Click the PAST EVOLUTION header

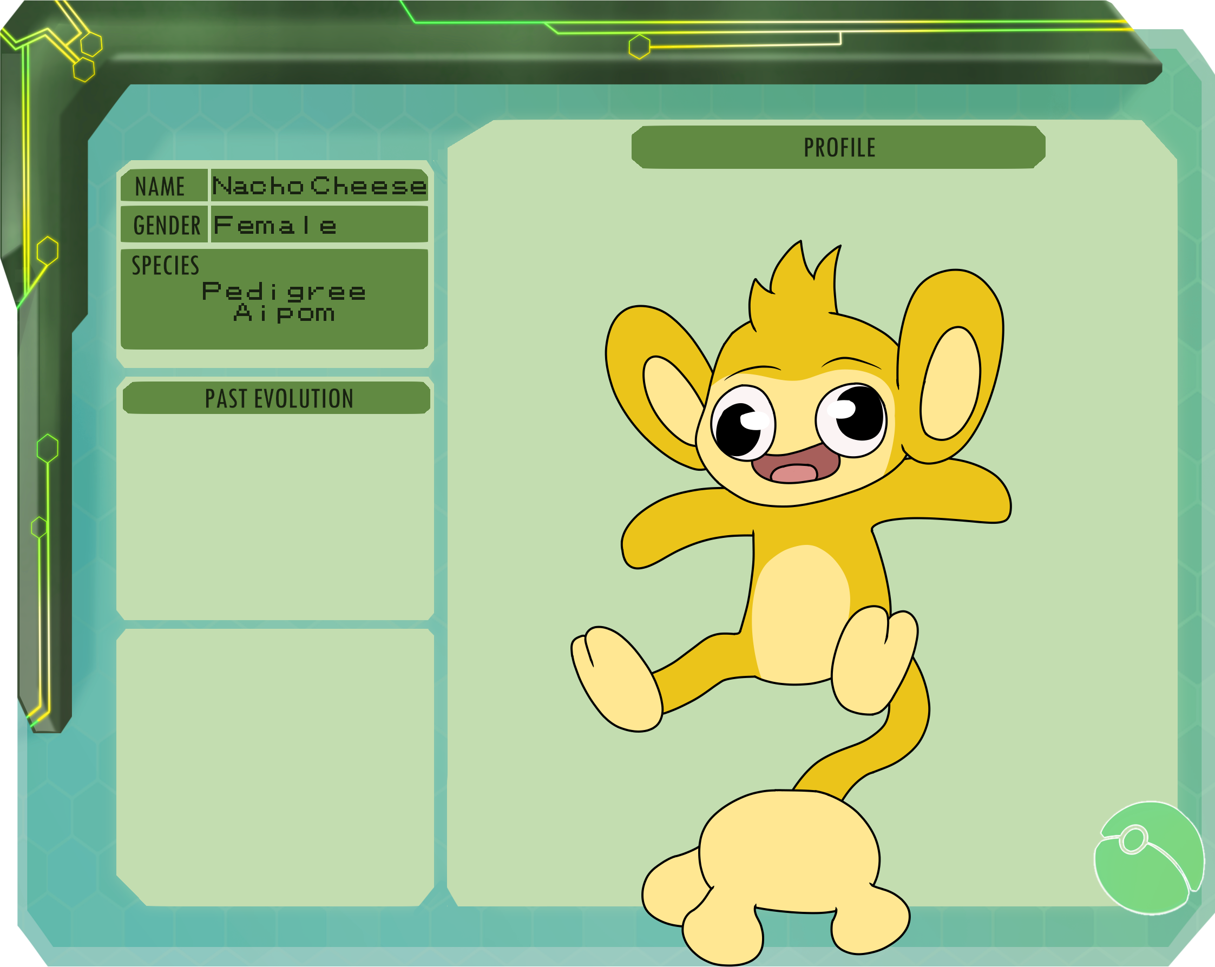click(x=276, y=398)
